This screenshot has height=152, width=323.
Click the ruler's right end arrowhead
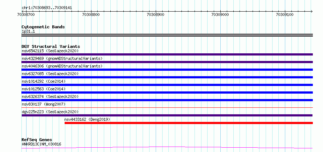[x=312, y=11]
